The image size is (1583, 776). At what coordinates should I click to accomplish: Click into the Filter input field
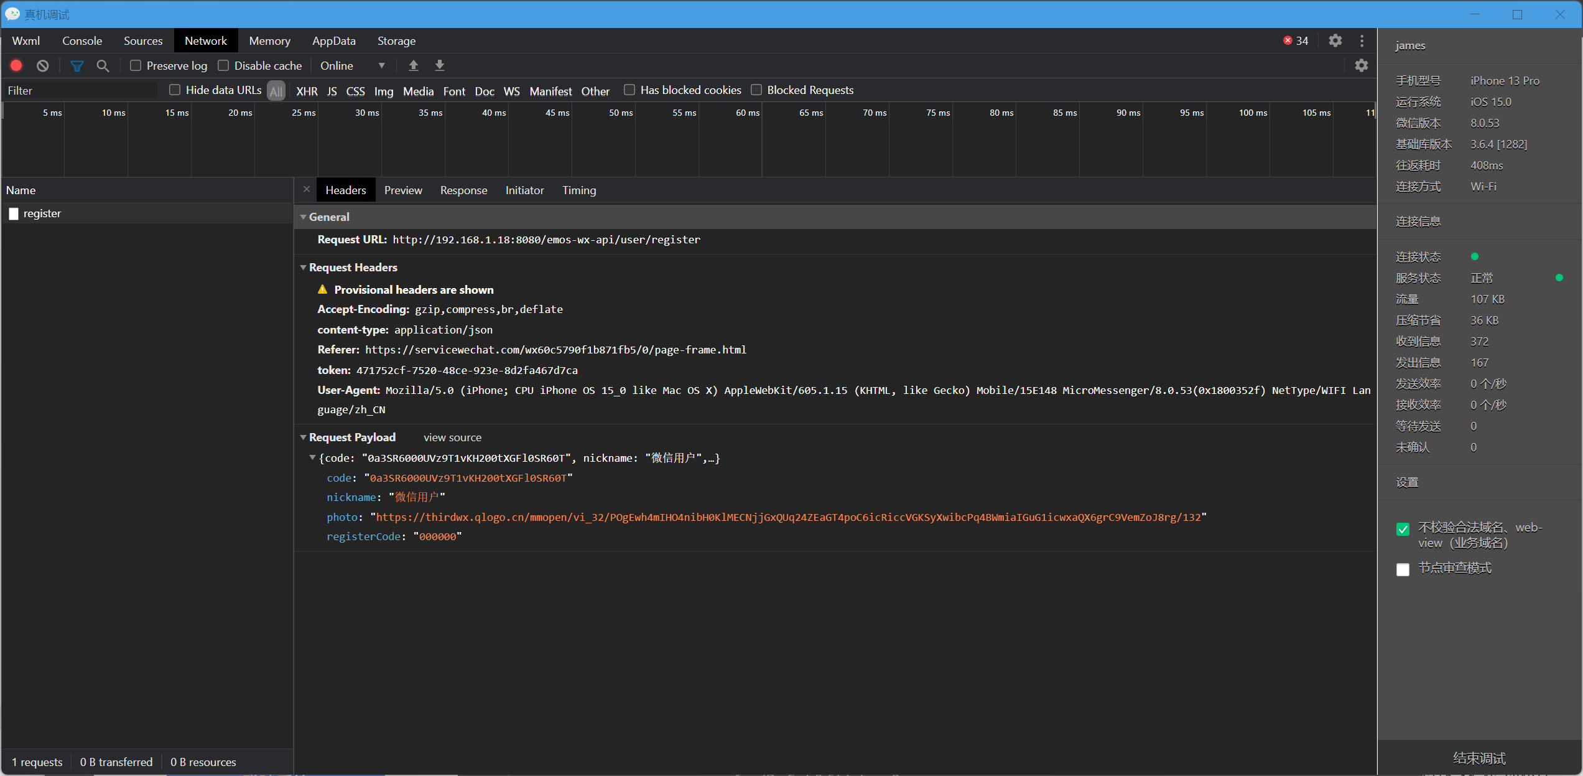pyautogui.click(x=81, y=90)
